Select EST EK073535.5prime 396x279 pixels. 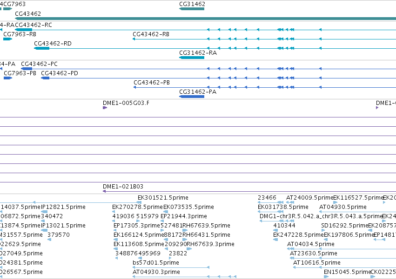click(x=188, y=207)
